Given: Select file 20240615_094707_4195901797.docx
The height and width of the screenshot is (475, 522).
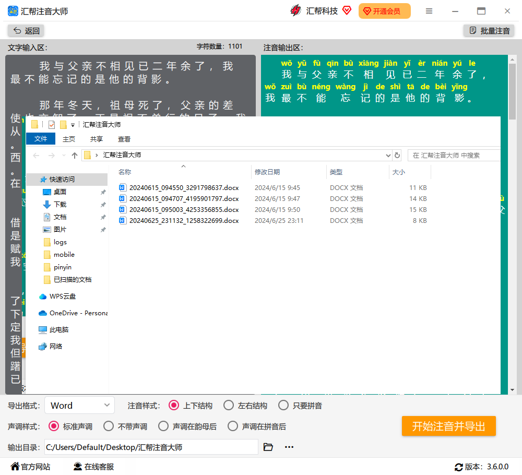Looking at the screenshot, I should 184,199.
